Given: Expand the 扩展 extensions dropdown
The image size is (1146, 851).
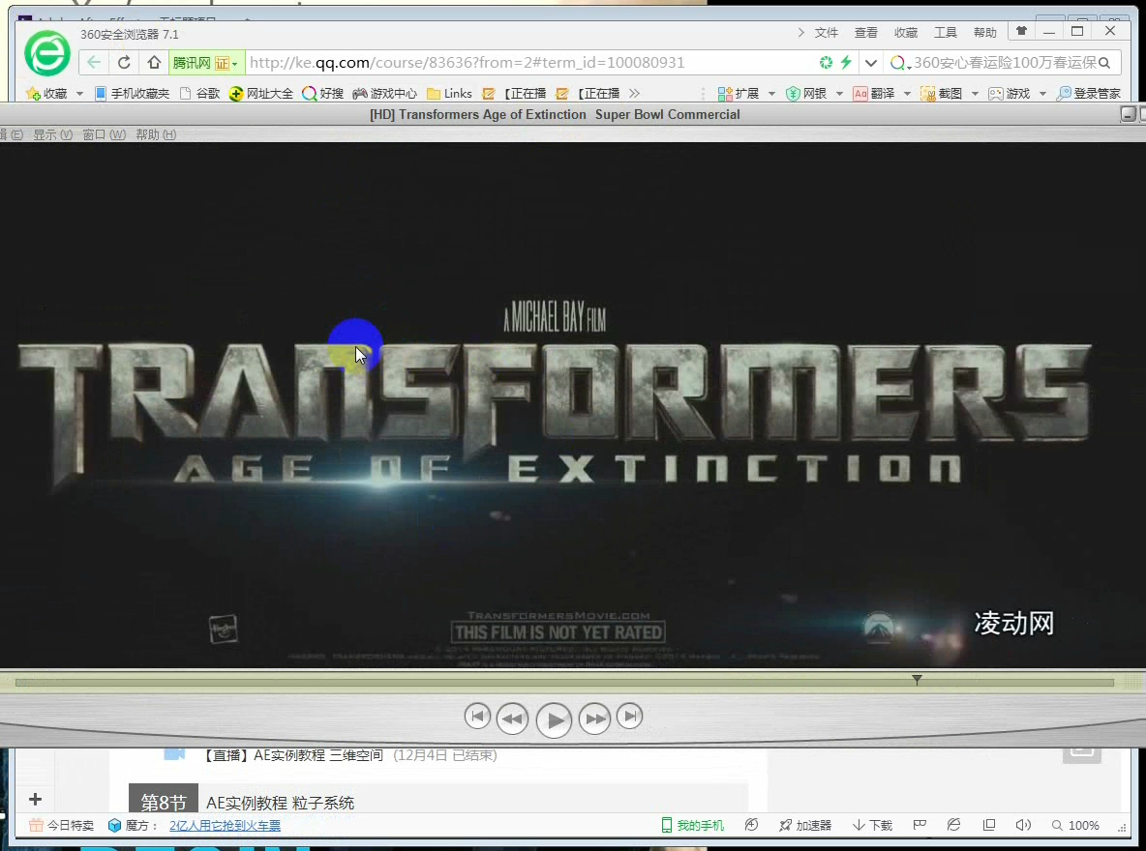Looking at the screenshot, I should pos(771,94).
